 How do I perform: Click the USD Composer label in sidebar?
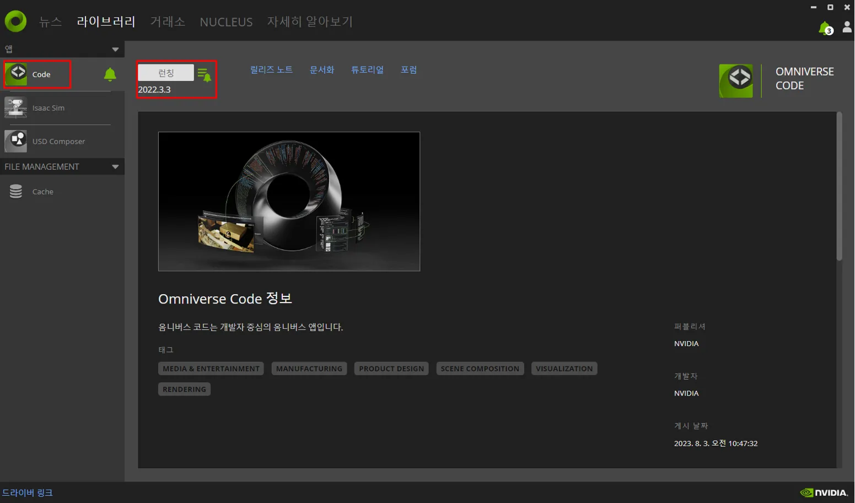[x=58, y=142]
